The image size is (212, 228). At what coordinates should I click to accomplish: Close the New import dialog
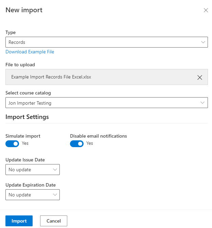pyautogui.click(x=206, y=10)
